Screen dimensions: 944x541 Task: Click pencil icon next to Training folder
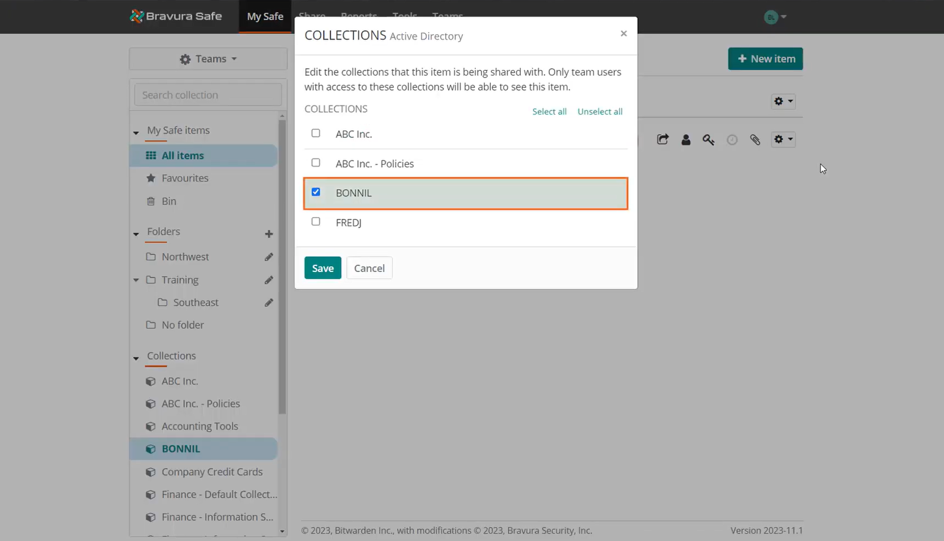[x=269, y=280]
